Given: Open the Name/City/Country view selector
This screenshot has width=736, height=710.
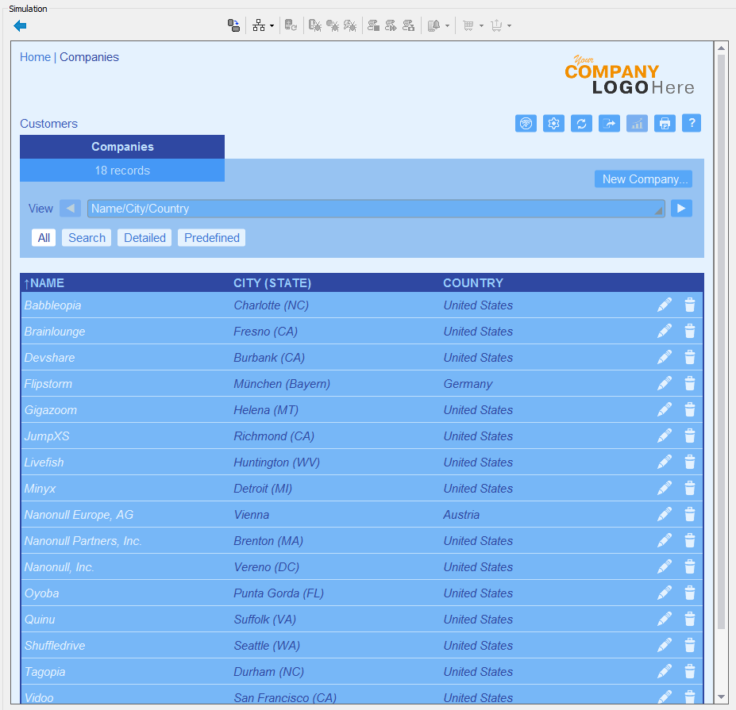Looking at the screenshot, I should (373, 208).
